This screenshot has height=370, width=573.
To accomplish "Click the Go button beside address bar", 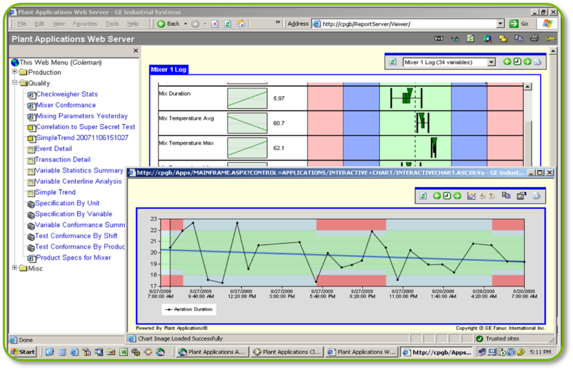I will (519, 23).
